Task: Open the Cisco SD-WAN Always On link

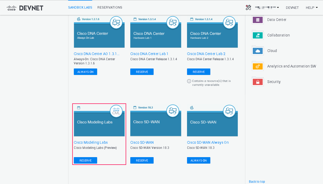Action: [208, 142]
